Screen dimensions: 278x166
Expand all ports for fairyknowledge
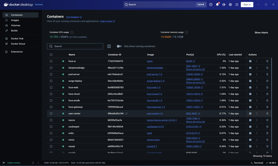(195, 69)
